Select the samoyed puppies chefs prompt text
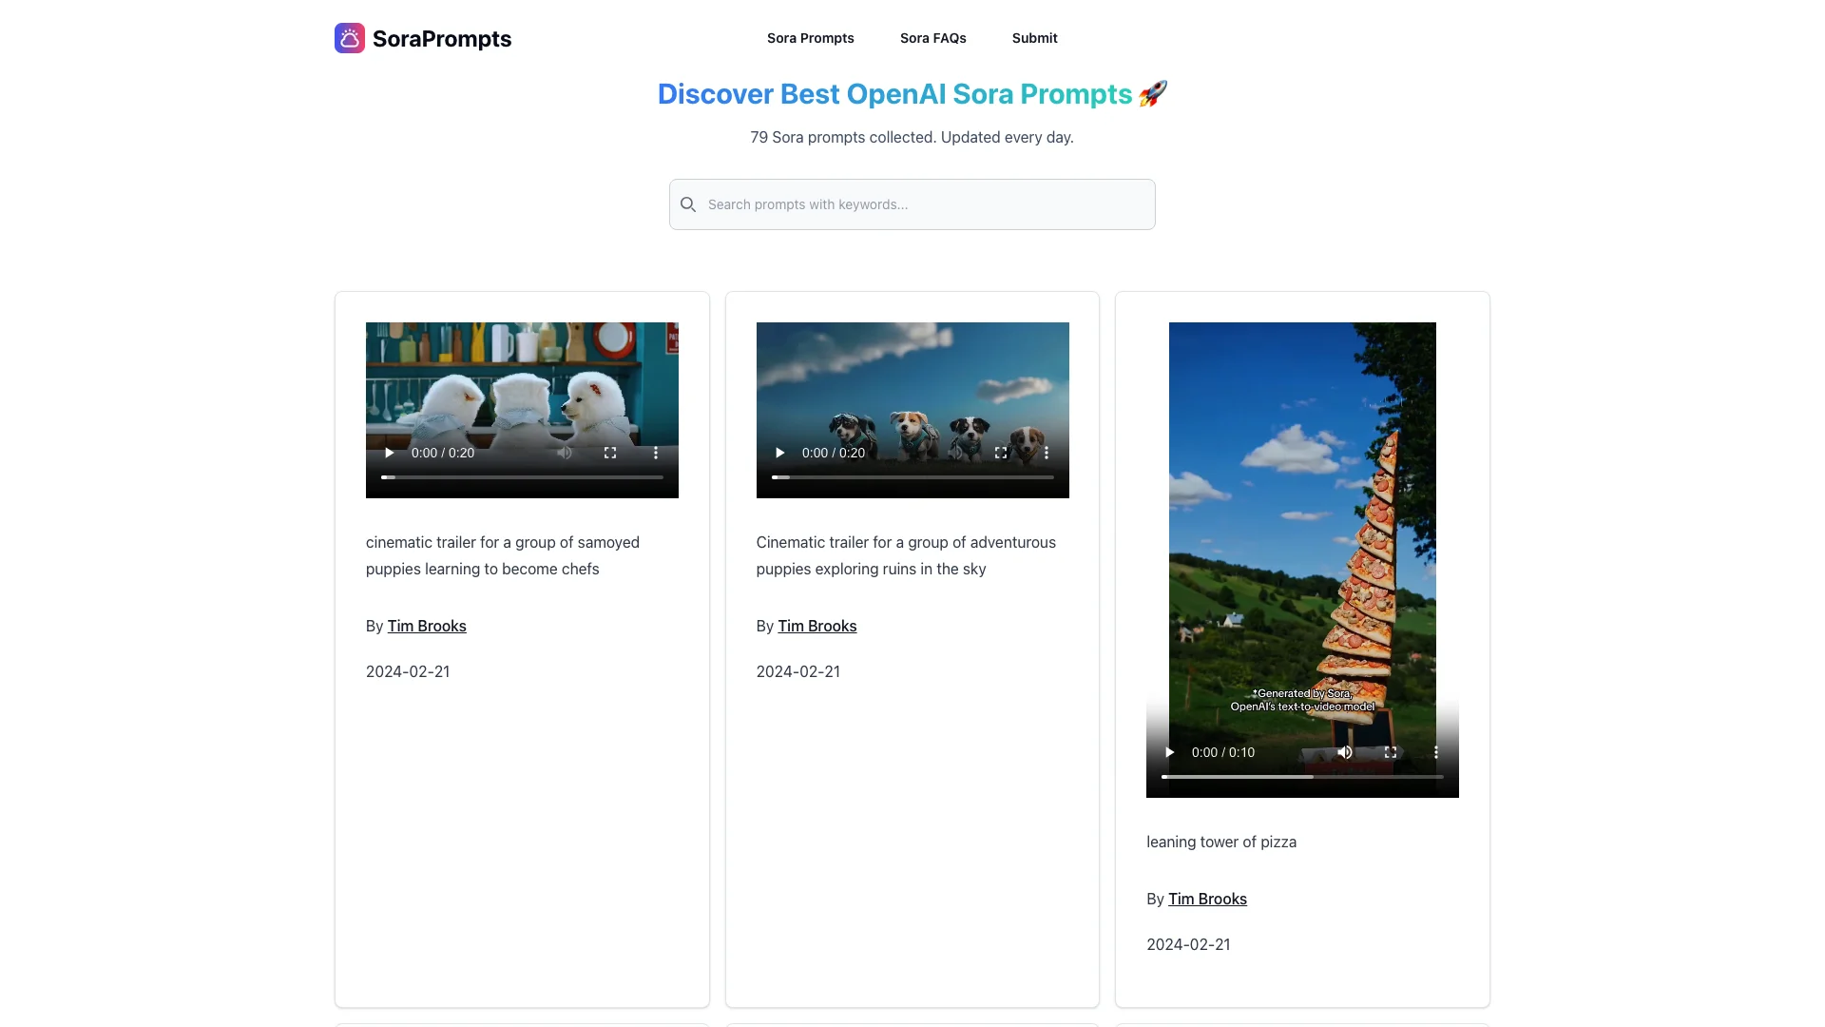This screenshot has width=1825, height=1027. [503, 555]
